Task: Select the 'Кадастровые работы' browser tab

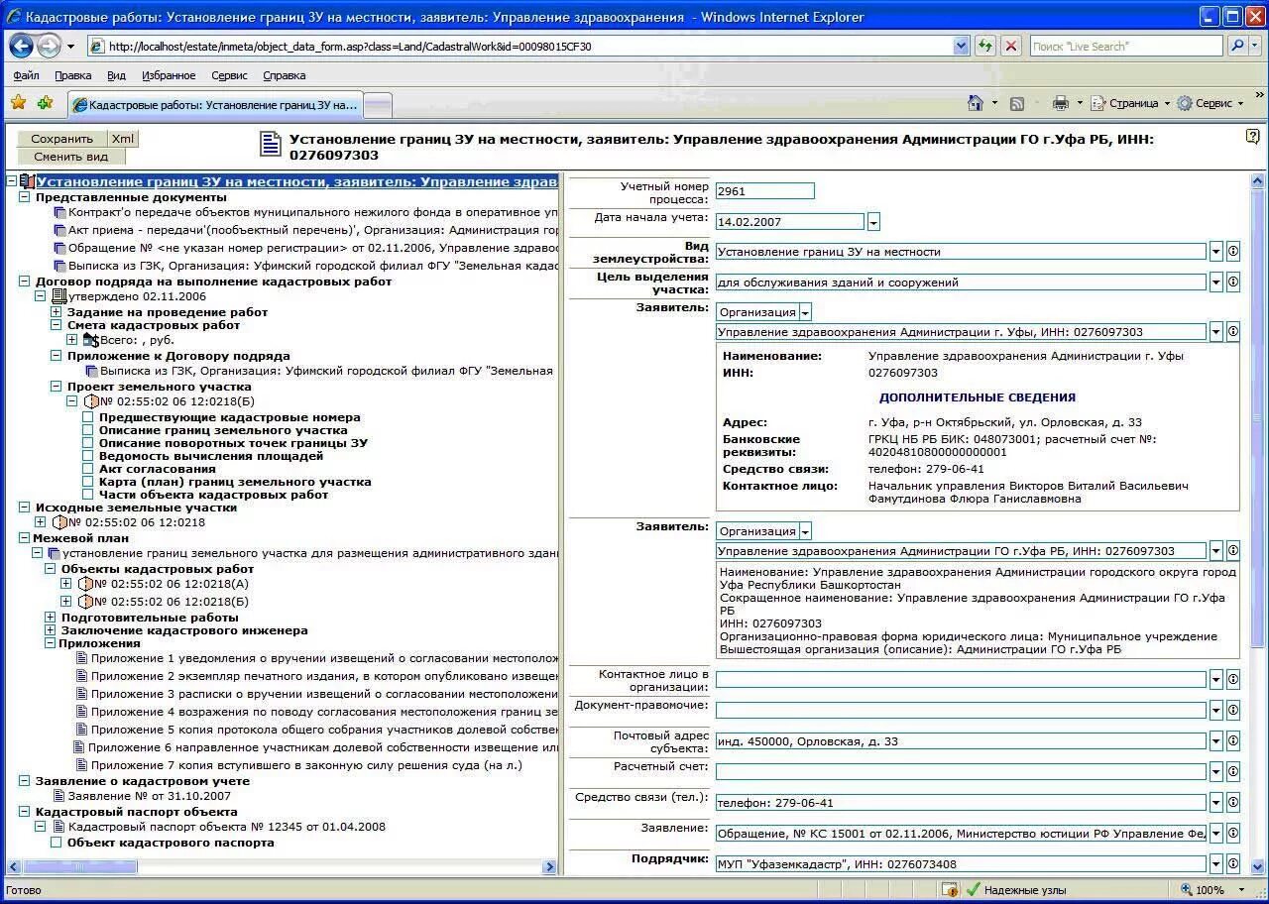Action: [215, 104]
